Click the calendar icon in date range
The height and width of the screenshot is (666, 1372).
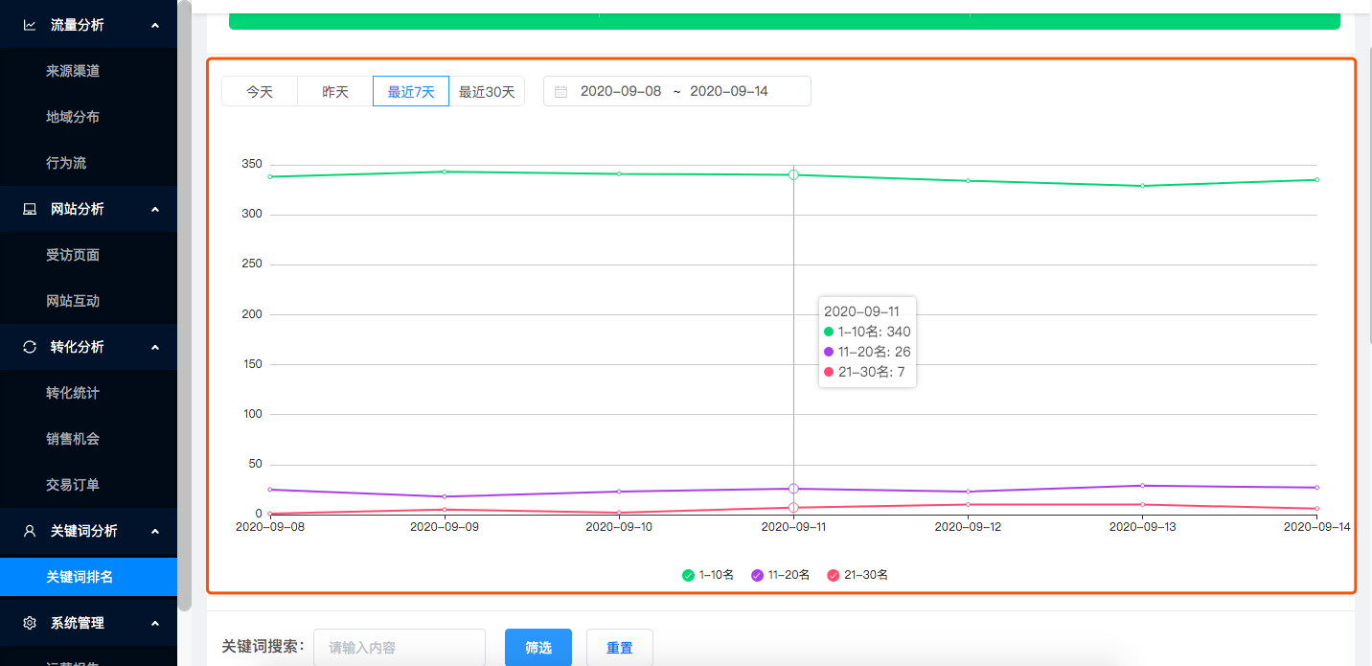561,92
